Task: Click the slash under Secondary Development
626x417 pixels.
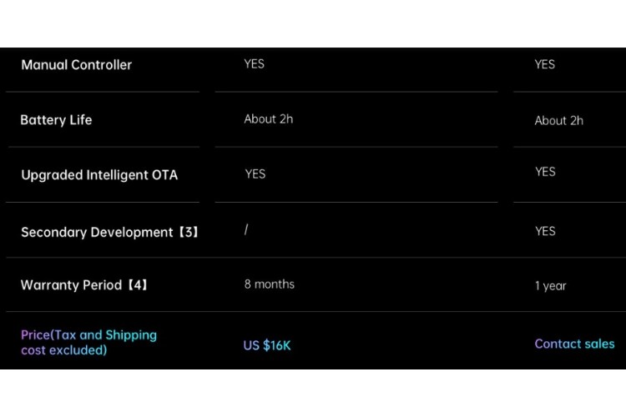Action: pos(246,230)
